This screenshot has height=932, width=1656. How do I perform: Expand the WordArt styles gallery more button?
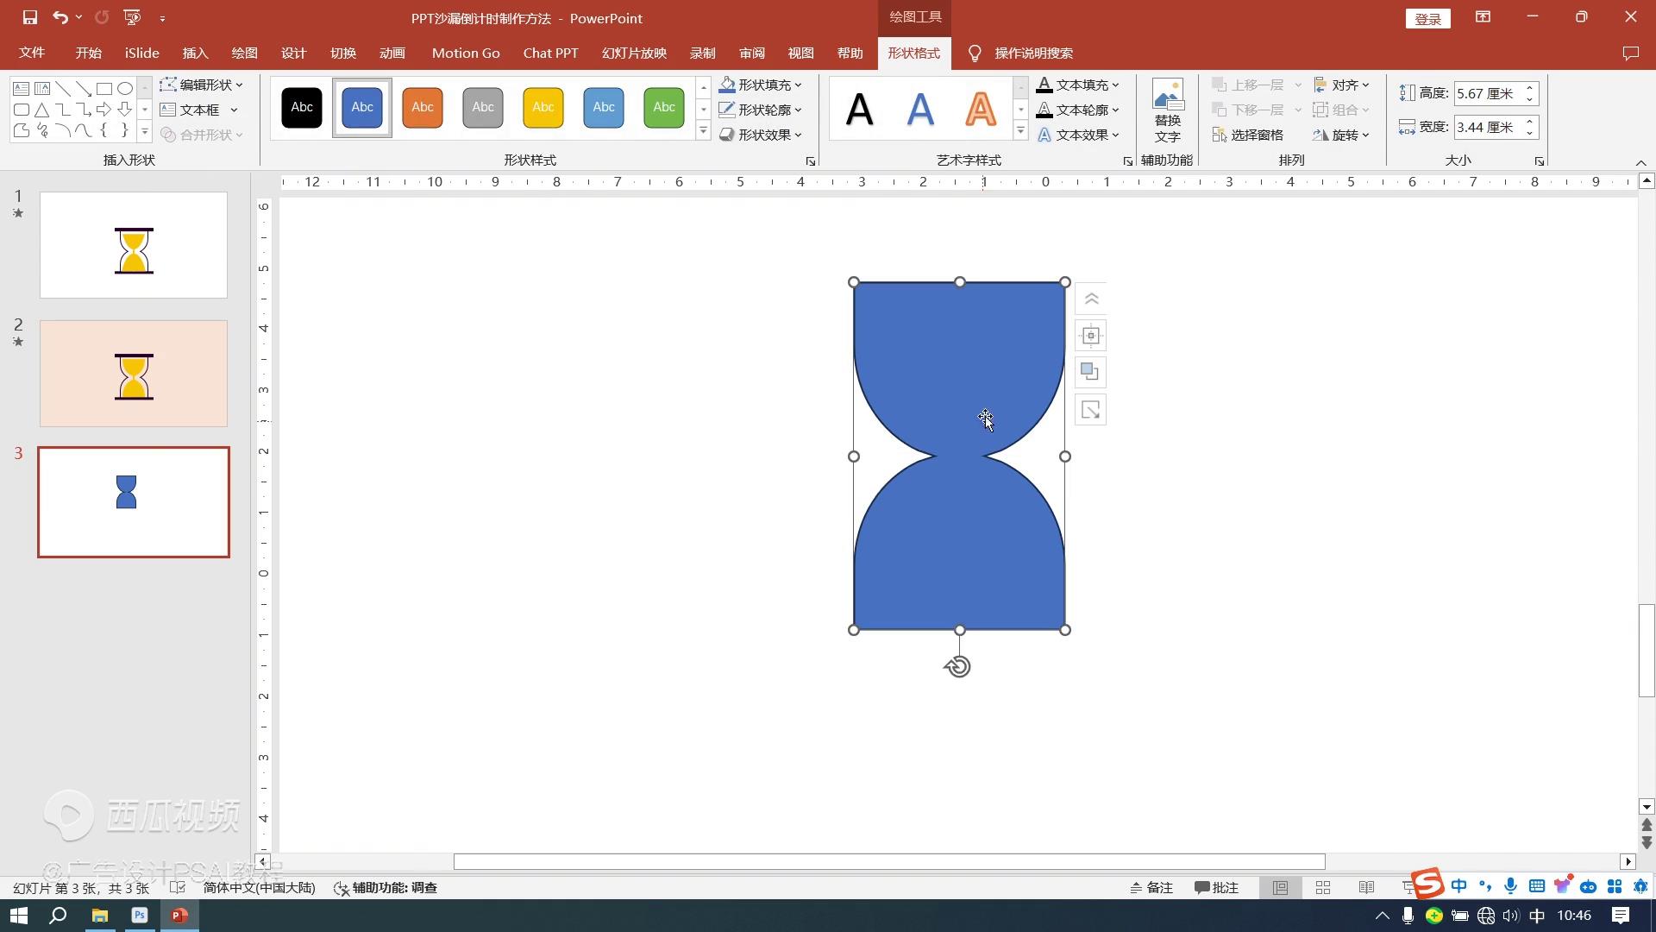coord(1021,131)
